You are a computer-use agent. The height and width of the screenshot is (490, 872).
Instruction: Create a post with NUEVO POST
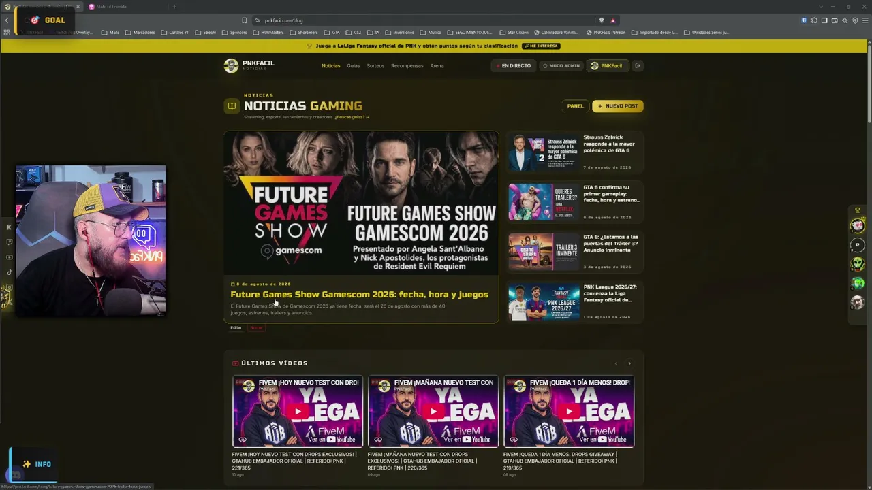pyautogui.click(x=618, y=106)
